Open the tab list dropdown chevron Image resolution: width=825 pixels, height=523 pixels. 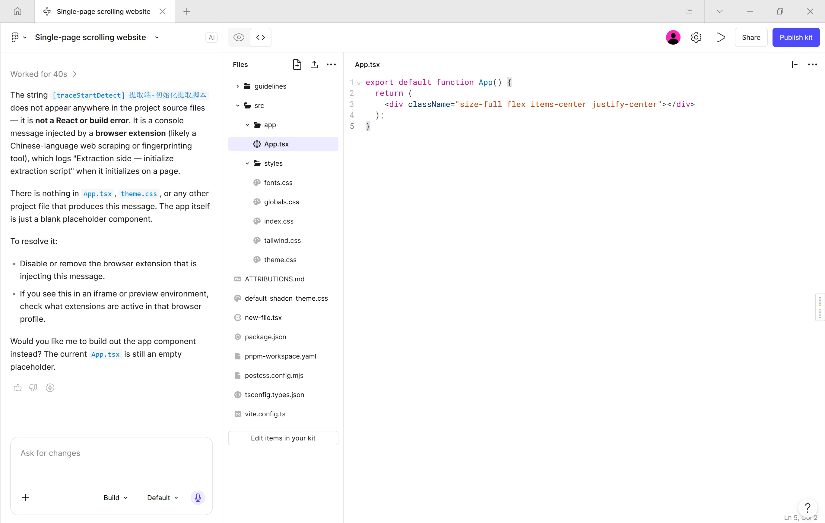pyautogui.click(x=719, y=11)
